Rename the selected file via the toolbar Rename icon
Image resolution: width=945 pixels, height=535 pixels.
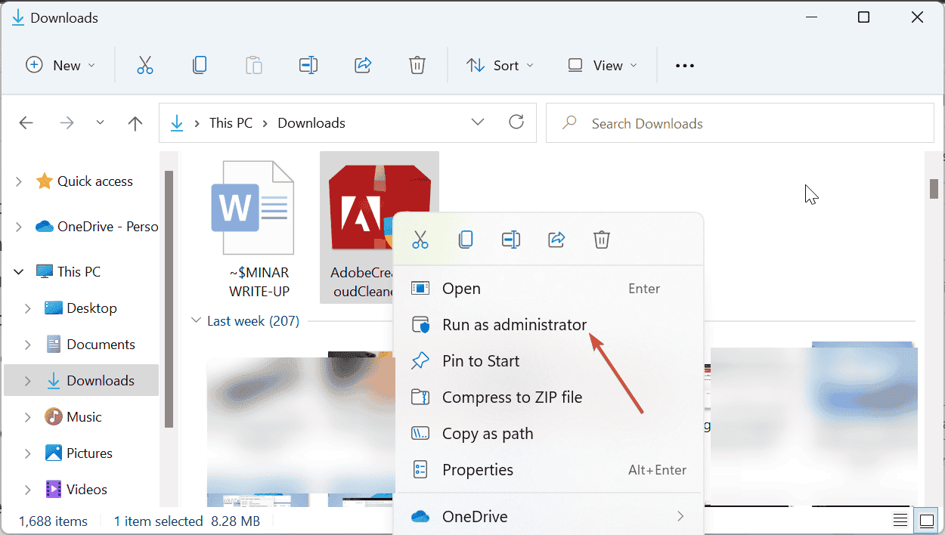tap(308, 65)
